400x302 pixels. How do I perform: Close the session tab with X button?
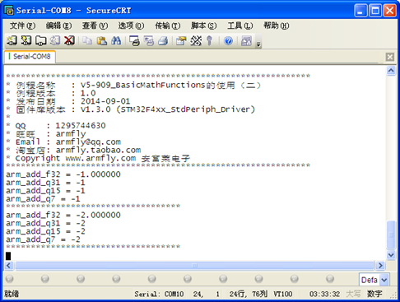[x=390, y=57]
